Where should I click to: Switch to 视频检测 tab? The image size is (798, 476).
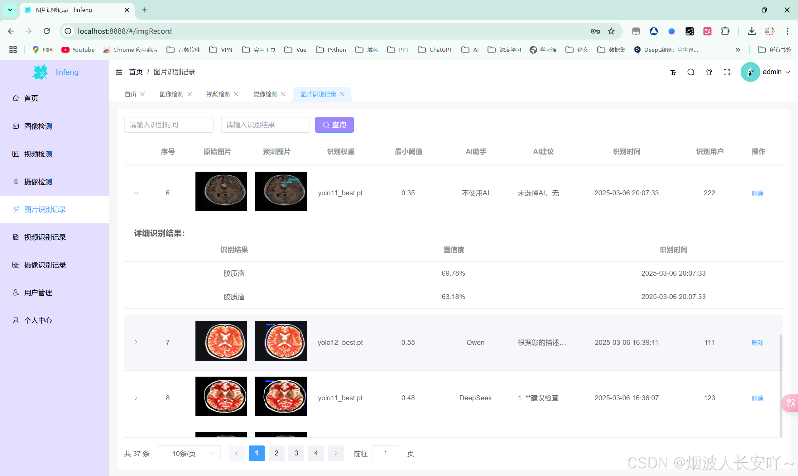[x=218, y=94]
